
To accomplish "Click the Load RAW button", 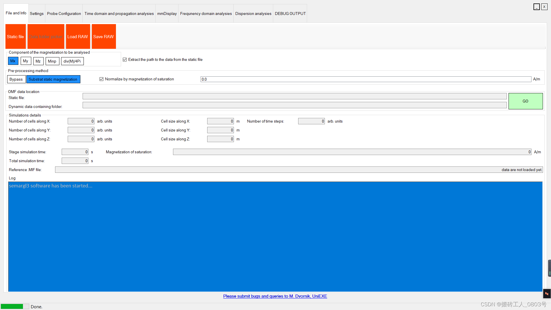I will [x=78, y=36].
